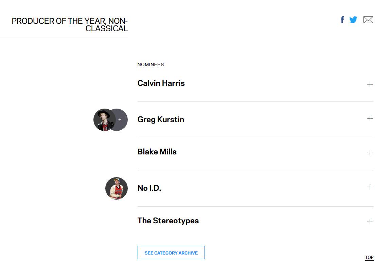Screen dimensions: 391x262
Task: Click the Blake Mills nominee name
Action: 157,152
